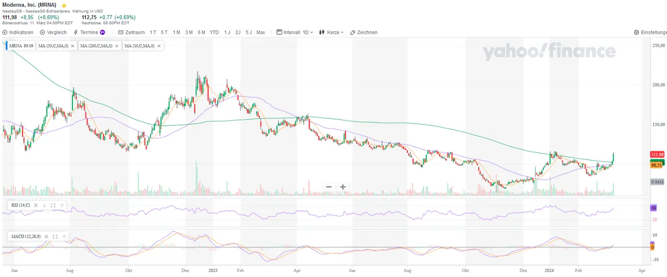Remove the MA (10,C,MA,0) indicator
Screen dimensions: 667x277
pos(159,46)
